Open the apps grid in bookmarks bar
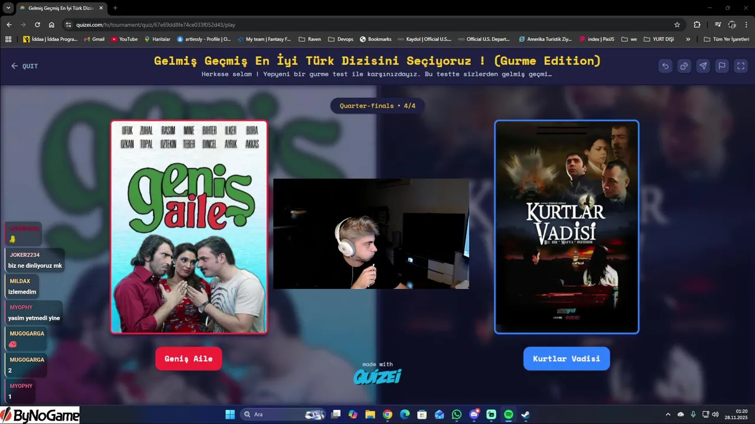 coord(8,39)
